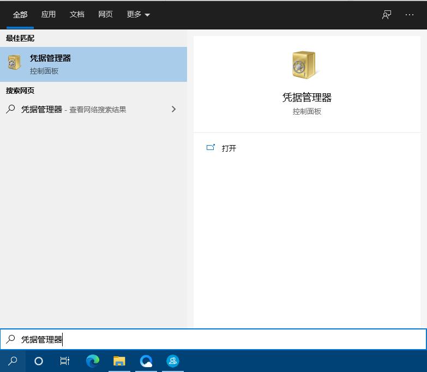The height and width of the screenshot is (372, 427).
Task: Switch to the 应用 tab
Action: coord(49,15)
